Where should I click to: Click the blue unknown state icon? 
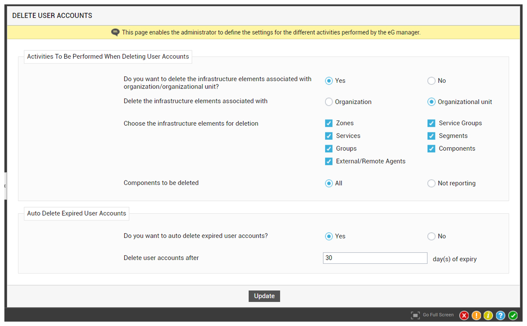coord(501,315)
